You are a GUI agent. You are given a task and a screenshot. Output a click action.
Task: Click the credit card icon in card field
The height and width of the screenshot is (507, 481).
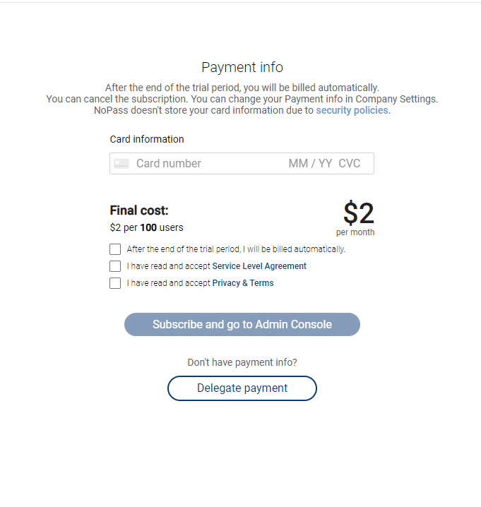click(x=121, y=164)
